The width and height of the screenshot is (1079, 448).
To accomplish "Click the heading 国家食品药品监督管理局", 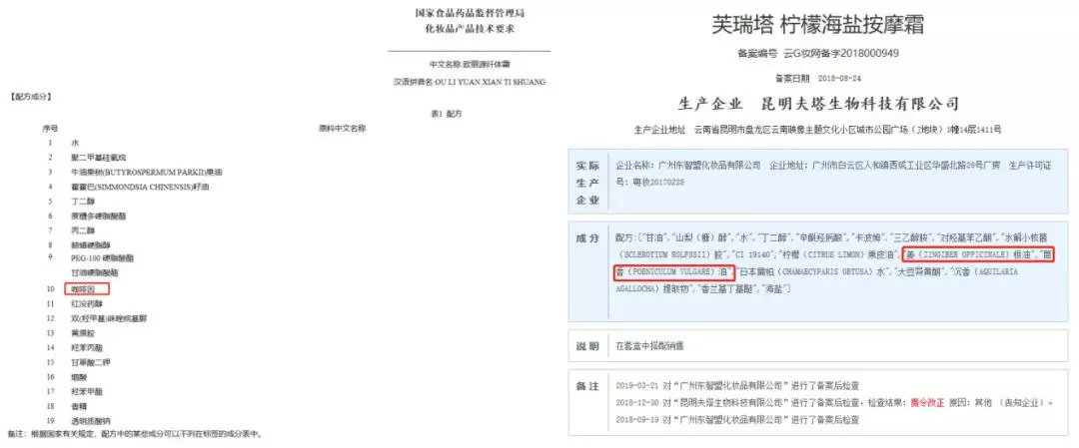I will click(x=469, y=13).
